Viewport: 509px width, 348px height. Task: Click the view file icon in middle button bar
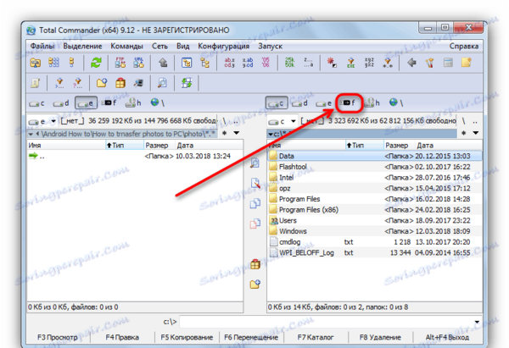(x=255, y=163)
